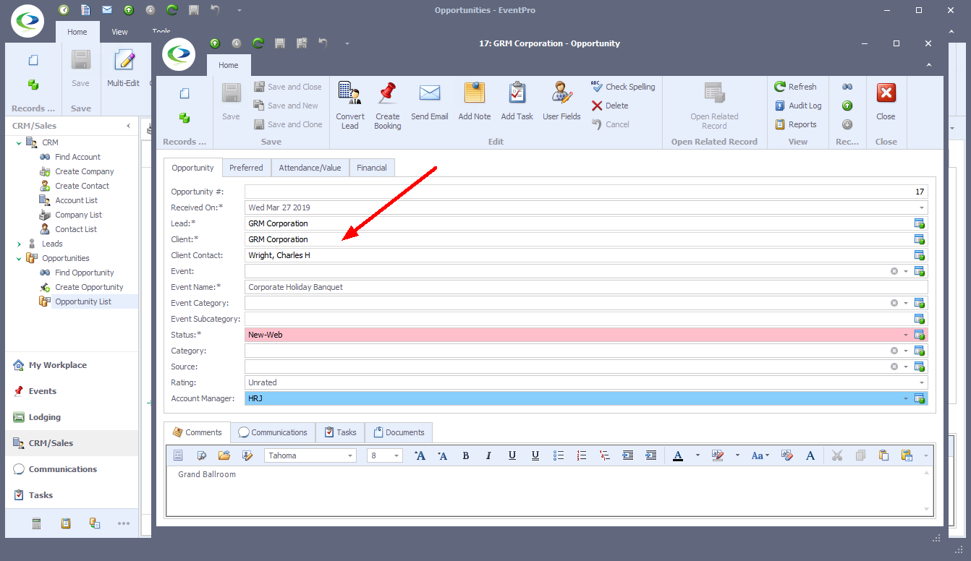
Task: Toggle bold formatting in comments toolbar
Action: pyautogui.click(x=466, y=455)
